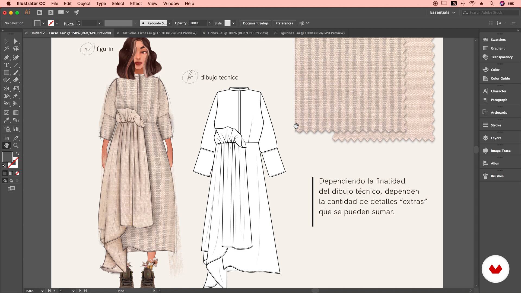
Task: Open the Redondo brush definition dropdown
Action: (170, 23)
